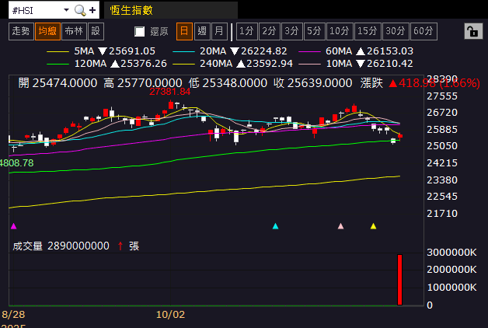The image size is (488, 328).
Task: Click the plus icon next to the search
Action: pos(92,10)
